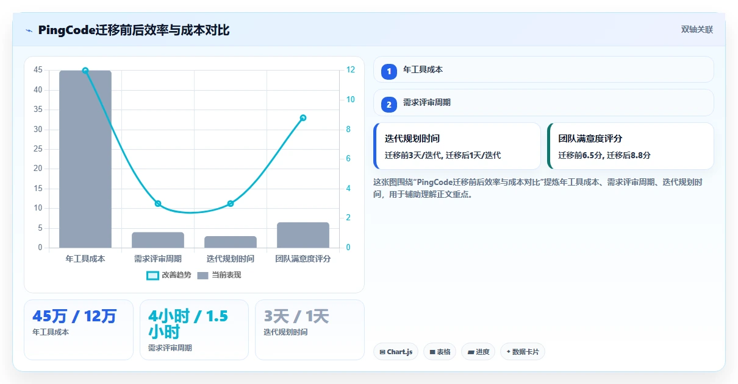Click the 改善趋势 legend color box
Screen dimensions: 738x384
click(152, 276)
